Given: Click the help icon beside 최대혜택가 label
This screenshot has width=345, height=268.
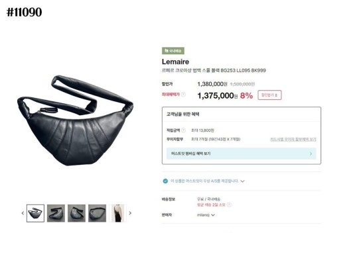Looking at the screenshot, I should click(x=183, y=95).
